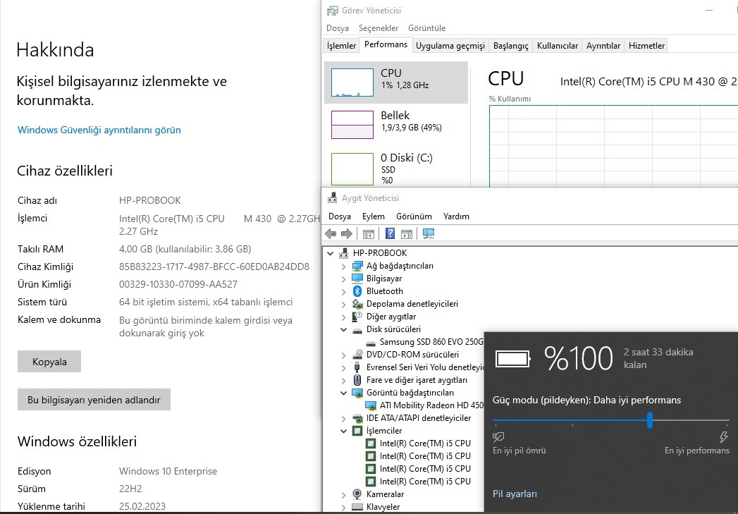Open Dosya menu in Task Manager
Image resolution: width=738 pixels, height=514 pixels.
tap(338, 28)
